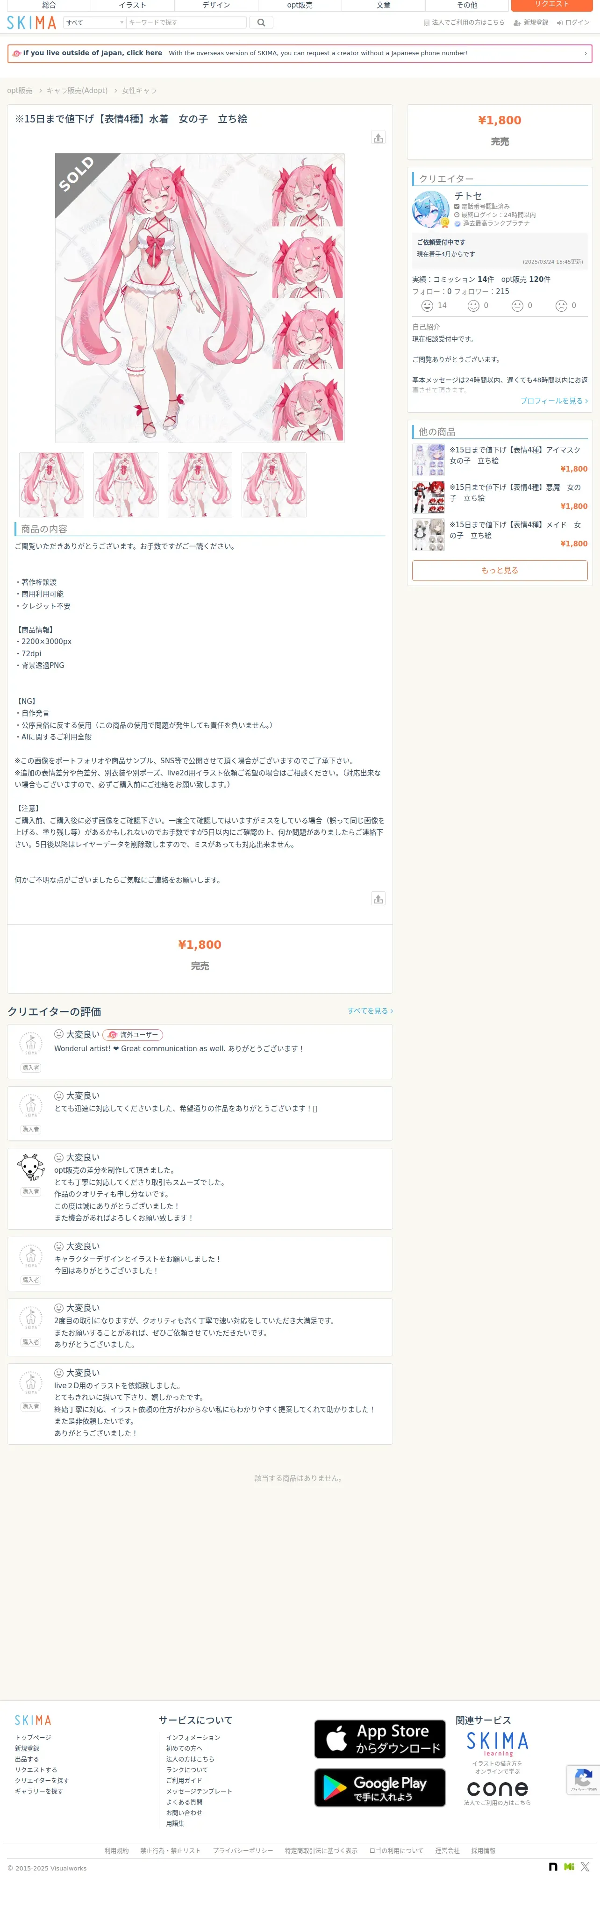
Task: Open すべてを見る reviews link
Action: [x=370, y=1010]
